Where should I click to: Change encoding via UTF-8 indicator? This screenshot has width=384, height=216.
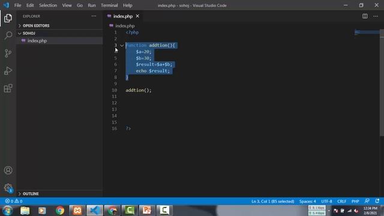[x=326, y=202]
